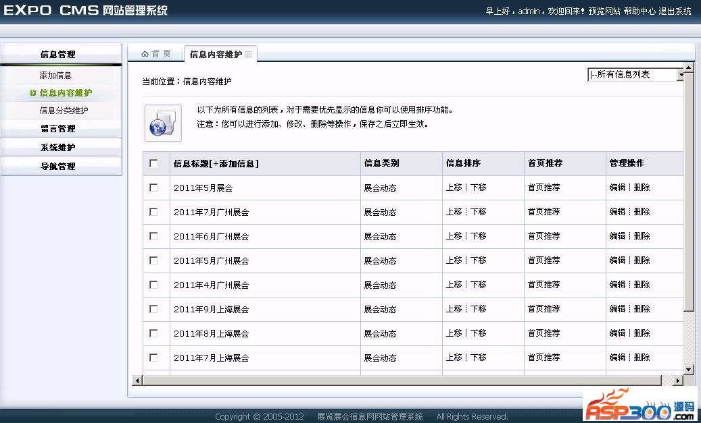
Task: Click 下移 for 2011年9月上海展会
Action: 479,308
